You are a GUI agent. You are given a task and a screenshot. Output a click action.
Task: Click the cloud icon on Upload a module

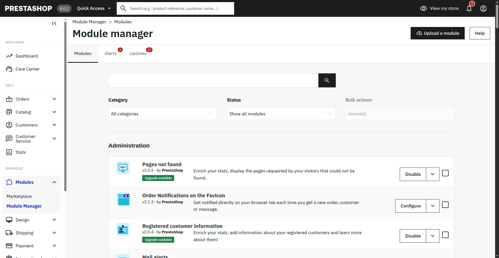tap(419, 33)
